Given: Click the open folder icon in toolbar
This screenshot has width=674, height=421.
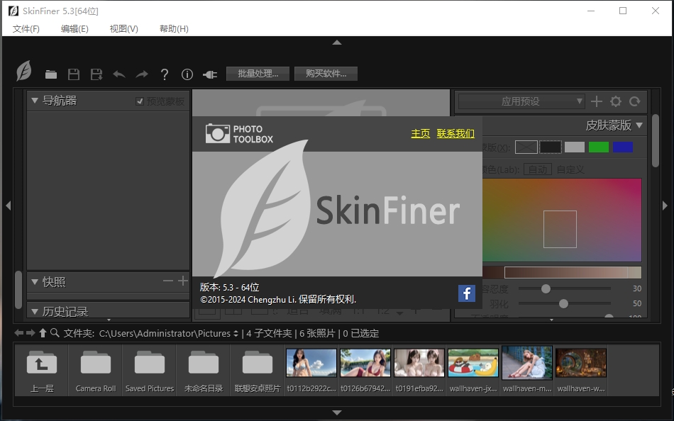Looking at the screenshot, I should tap(51, 74).
